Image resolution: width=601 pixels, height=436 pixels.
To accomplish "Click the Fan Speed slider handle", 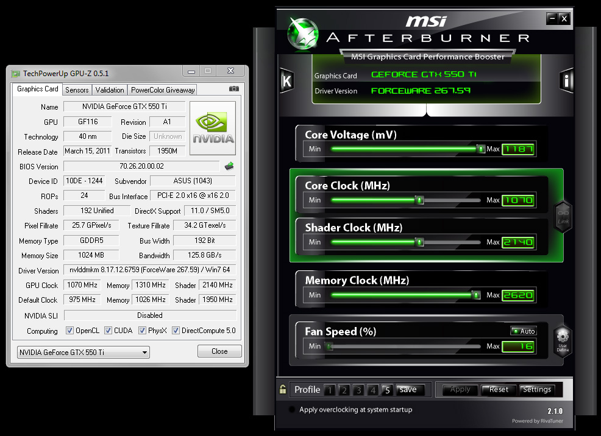I will tap(329, 346).
